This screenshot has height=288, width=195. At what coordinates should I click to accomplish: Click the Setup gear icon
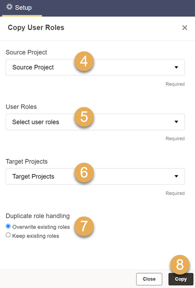click(x=9, y=7)
